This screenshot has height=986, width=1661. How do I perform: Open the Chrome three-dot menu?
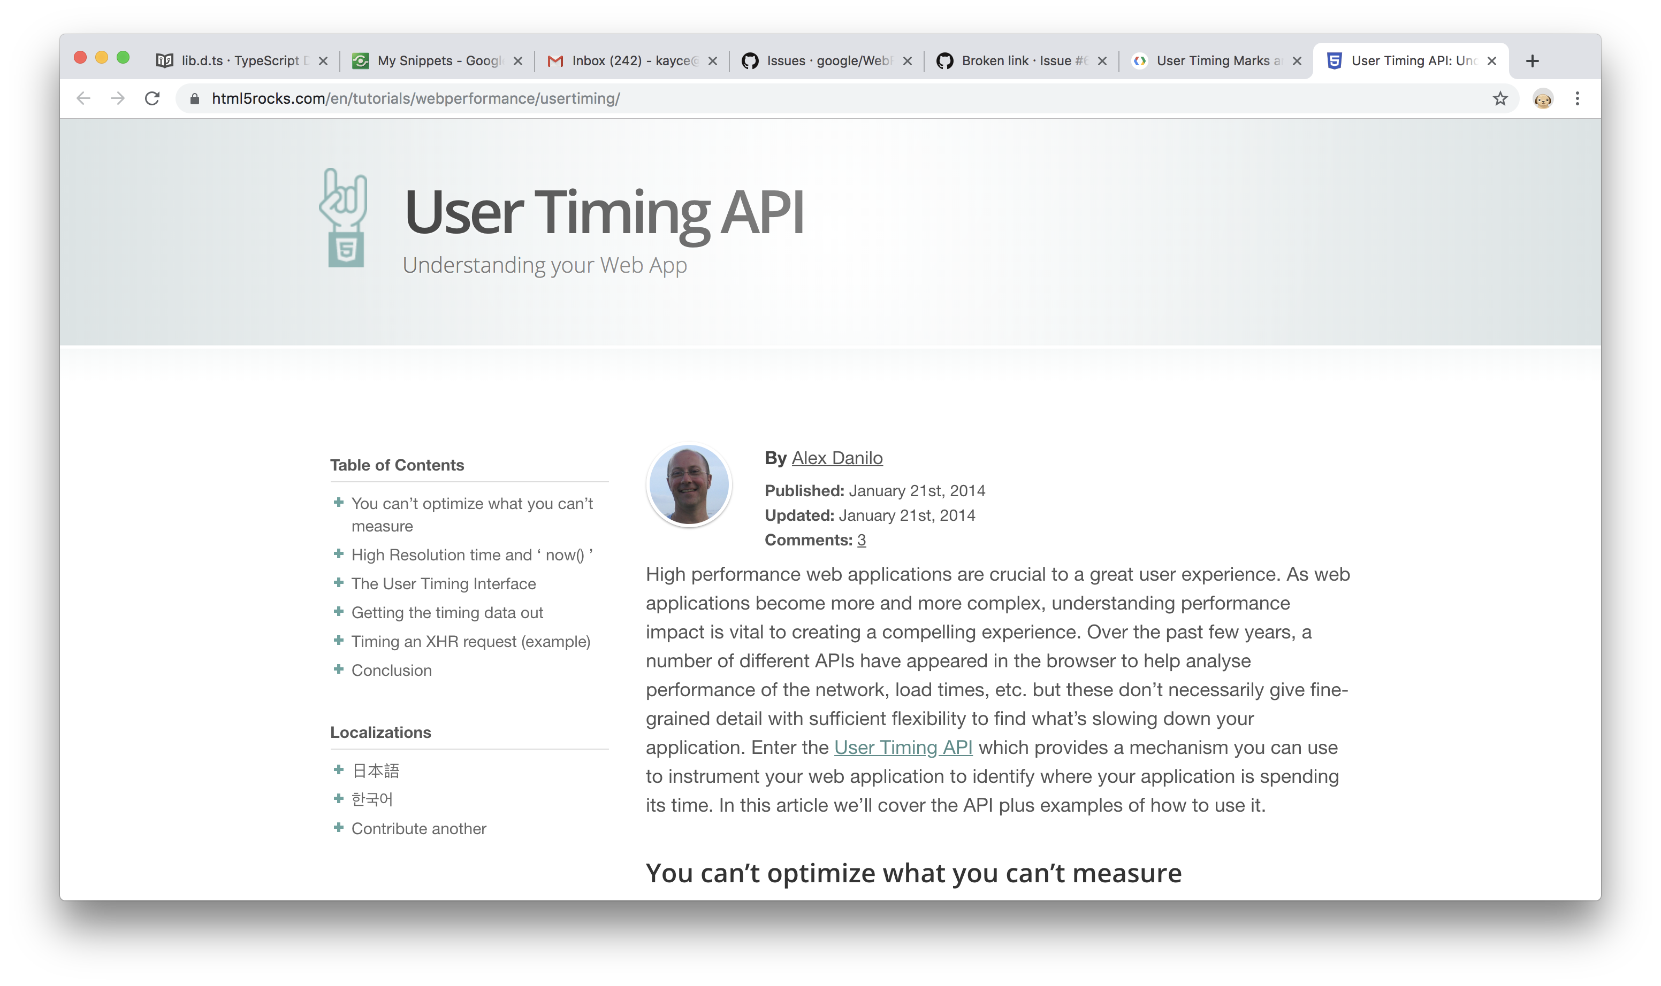(1577, 98)
